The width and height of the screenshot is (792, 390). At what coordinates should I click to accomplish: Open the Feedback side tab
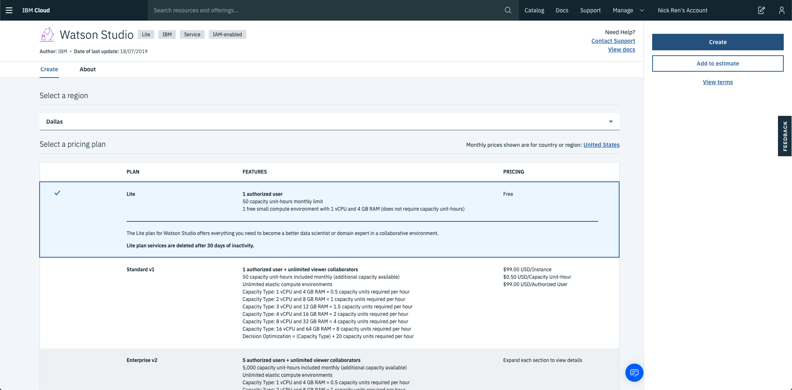[785, 136]
